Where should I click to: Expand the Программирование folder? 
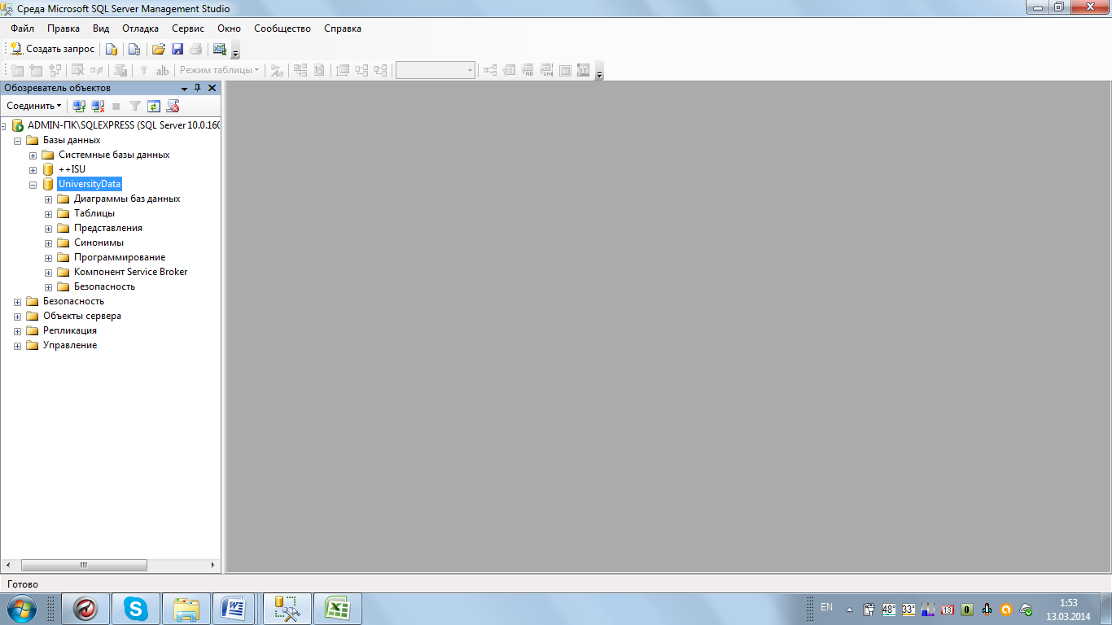pyautogui.click(x=49, y=257)
